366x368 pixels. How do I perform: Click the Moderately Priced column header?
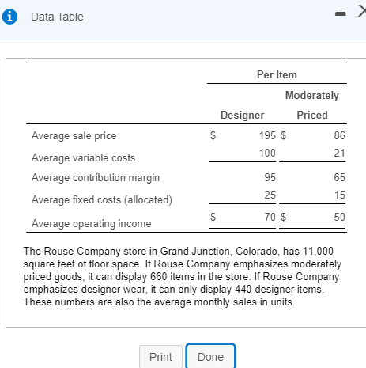pos(312,105)
